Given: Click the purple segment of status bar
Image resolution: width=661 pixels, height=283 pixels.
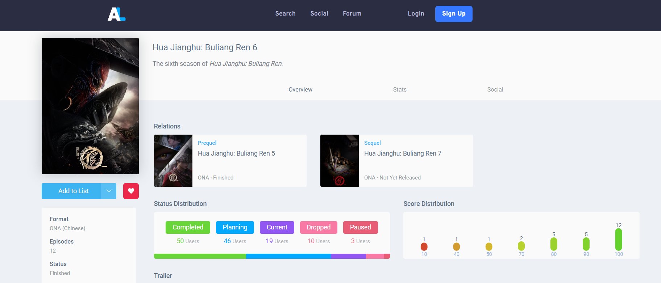Looking at the screenshot, I should [348, 256].
